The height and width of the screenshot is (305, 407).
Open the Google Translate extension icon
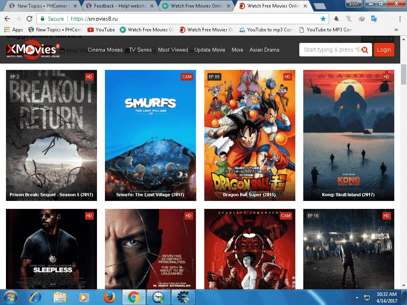pos(374,19)
